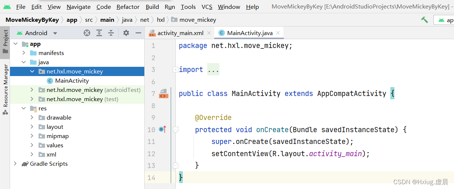The image size is (454, 189).
Task: Click hxl breadcrumb
Action: [161, 20]
